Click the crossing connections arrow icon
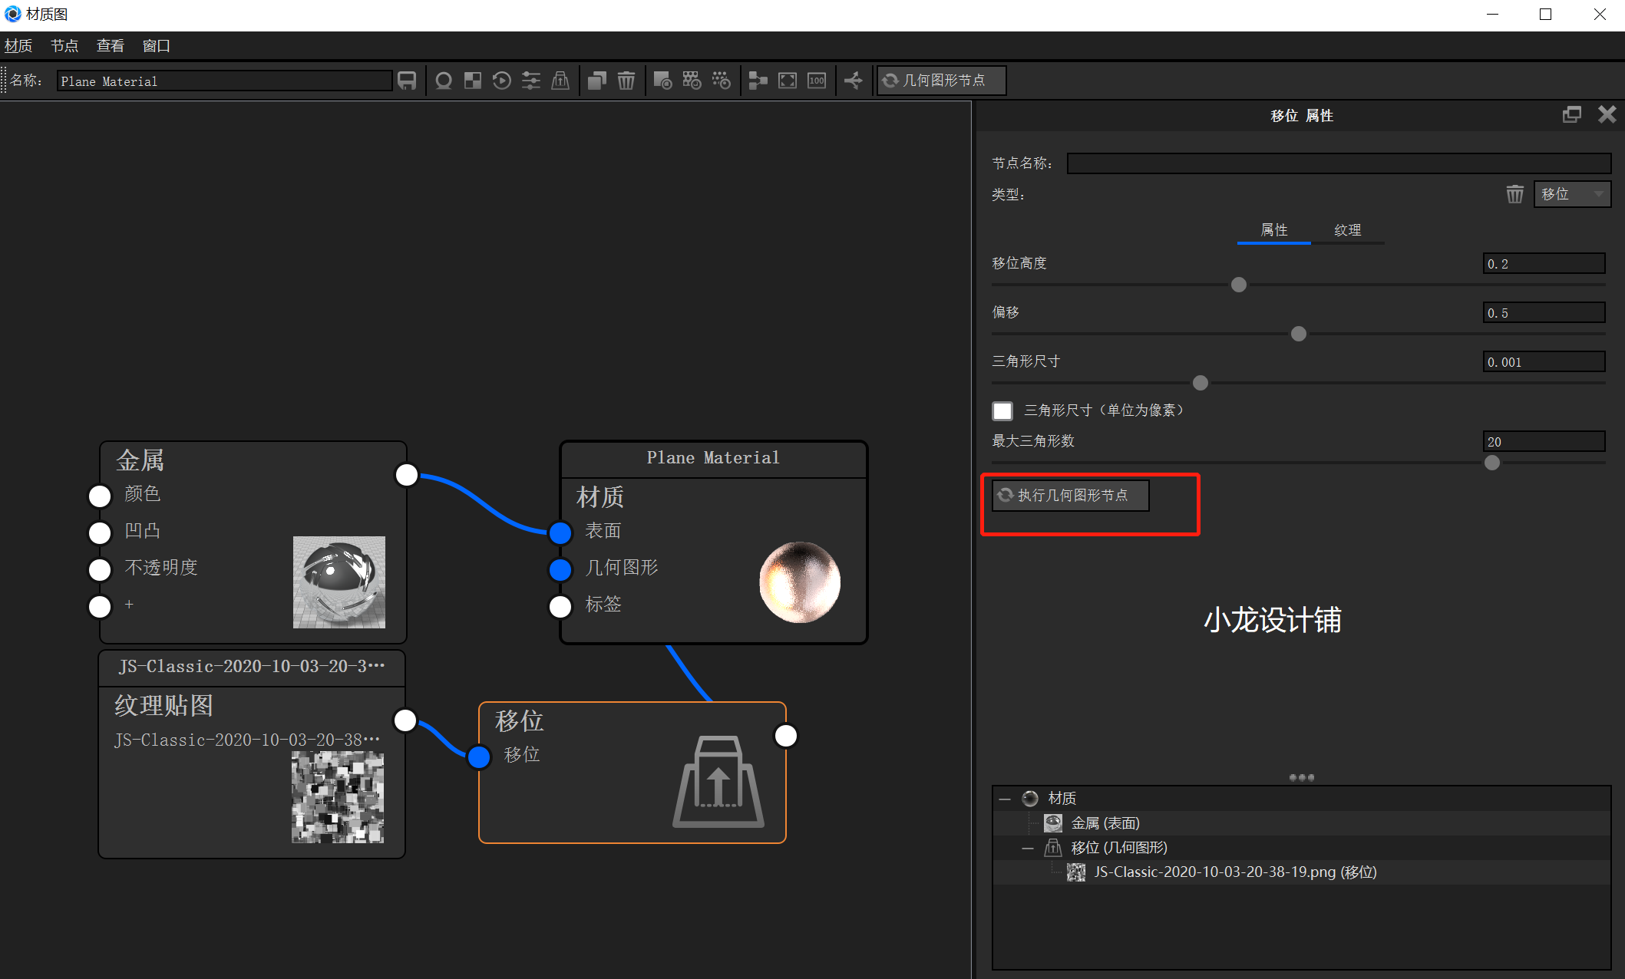Image resolution: width=1625 pixels, height=979 pixels. tap(854, 80)
